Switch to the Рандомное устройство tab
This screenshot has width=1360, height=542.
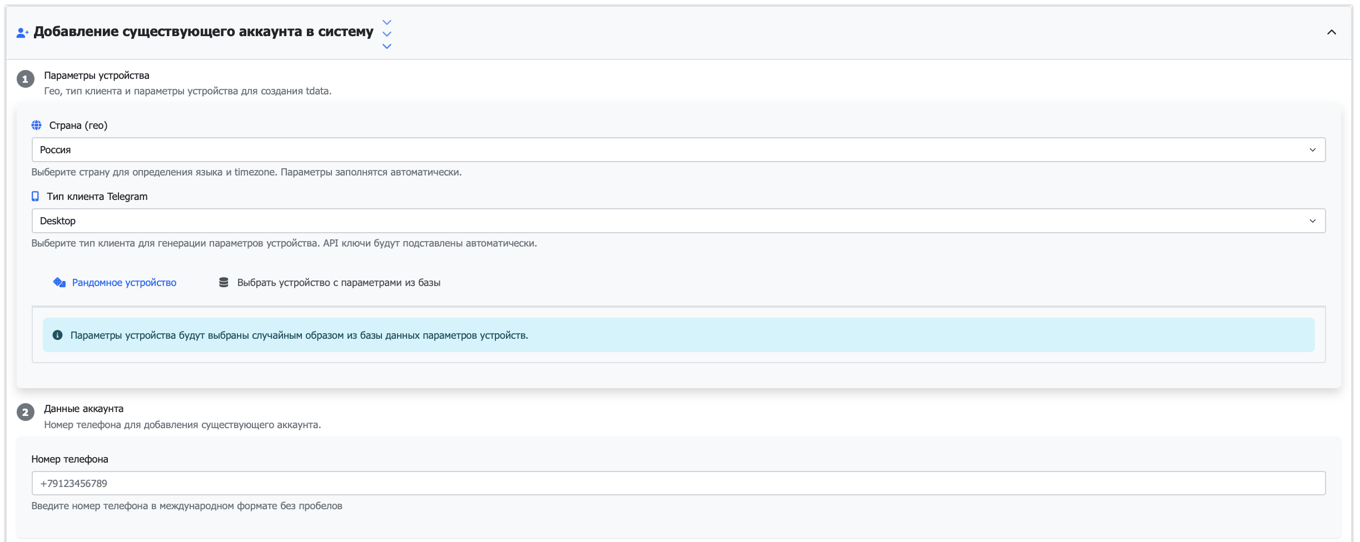pos(124,283)
